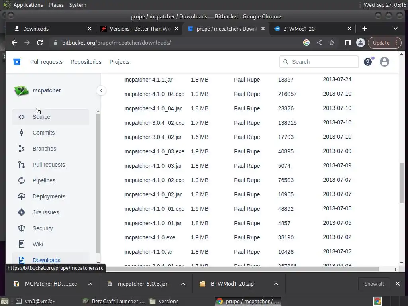
Task: Open the Source sidebar icon
Action: click(22, 117)
